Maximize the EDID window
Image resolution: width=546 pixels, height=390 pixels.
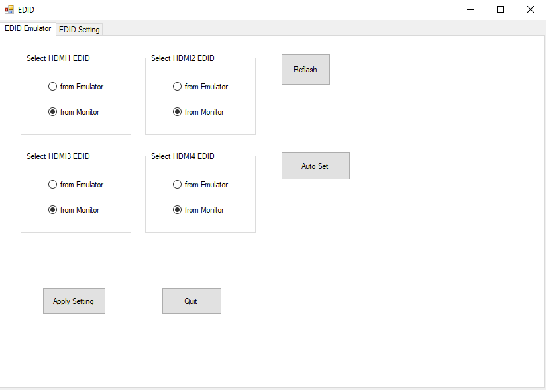[x=500, y=9]
